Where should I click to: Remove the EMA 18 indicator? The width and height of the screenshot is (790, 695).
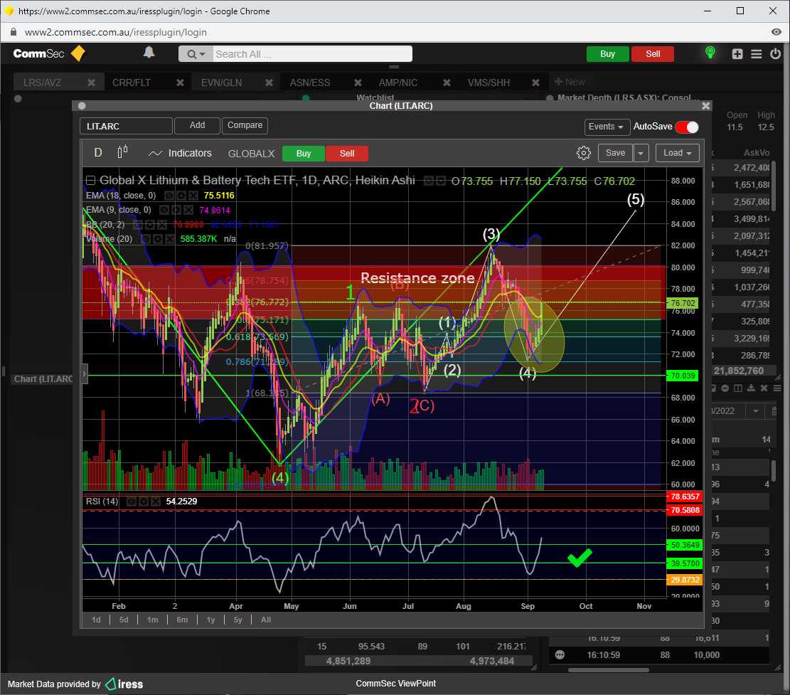[193, 196]
